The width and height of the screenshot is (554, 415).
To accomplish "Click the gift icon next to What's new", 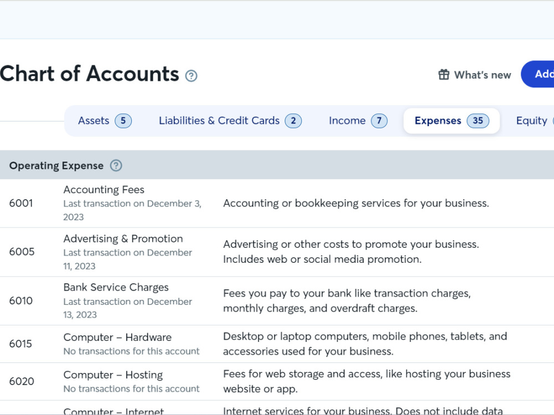I will click(x=444, y=75).
